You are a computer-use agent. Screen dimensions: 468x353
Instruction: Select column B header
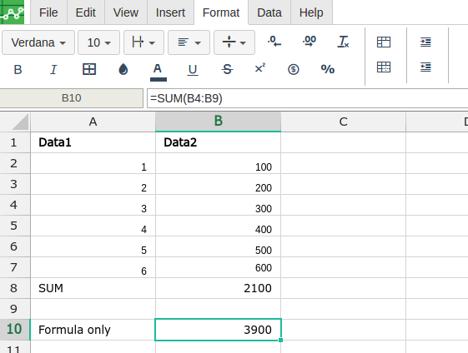click(219, 122)
